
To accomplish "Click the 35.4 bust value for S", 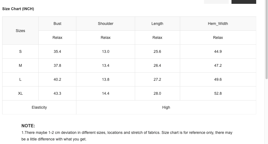I will 57,51.
